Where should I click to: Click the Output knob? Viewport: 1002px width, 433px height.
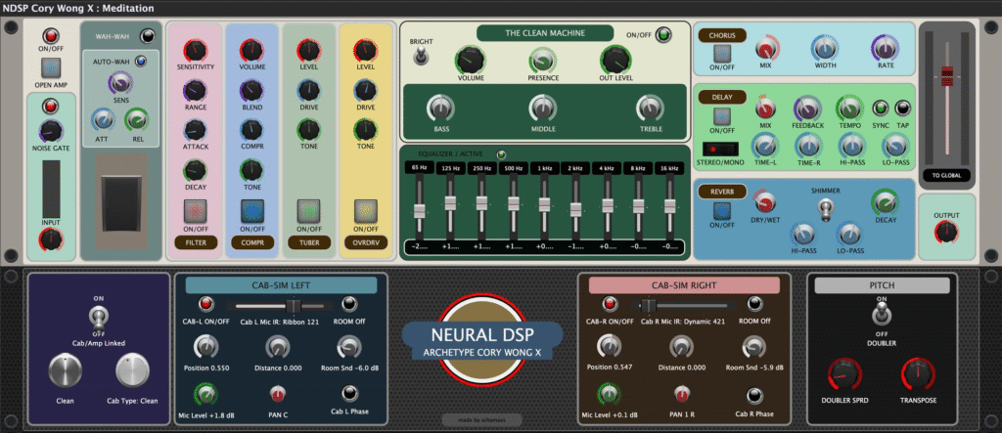(x=945, y=232)
